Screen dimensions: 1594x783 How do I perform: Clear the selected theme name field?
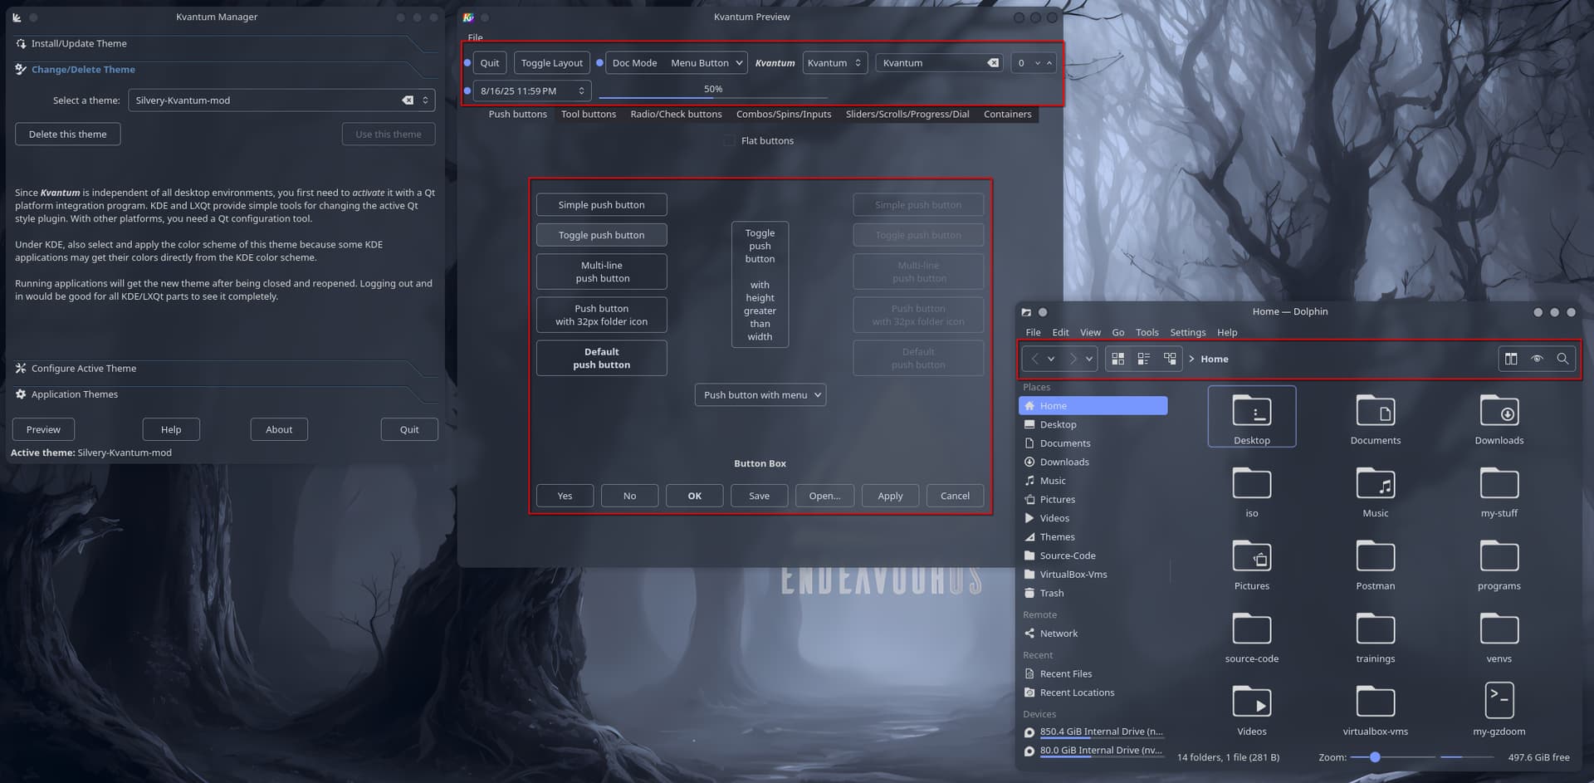pyautogui.click(x=408, y=100)
